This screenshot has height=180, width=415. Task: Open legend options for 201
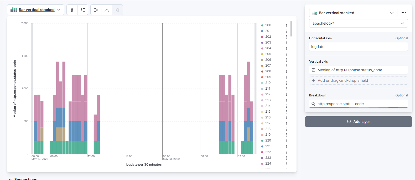pos(286,31)
